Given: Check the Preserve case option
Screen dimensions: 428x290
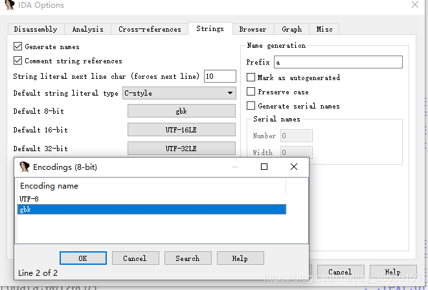Looking at the screenshot, I should (x=251, y=92).
